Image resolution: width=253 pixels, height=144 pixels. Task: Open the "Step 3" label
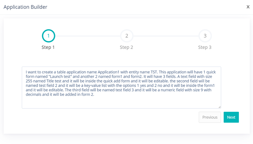pyautogui.click(x=205, y=47)
